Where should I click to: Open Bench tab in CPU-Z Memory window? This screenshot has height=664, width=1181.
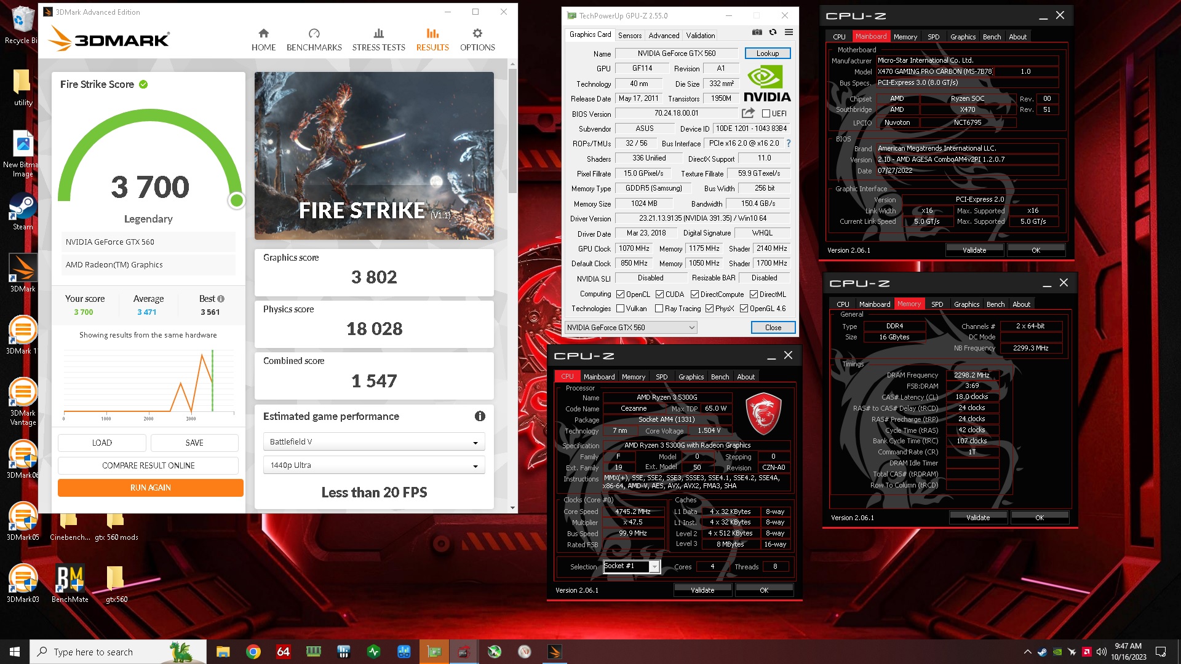(995, 304)
